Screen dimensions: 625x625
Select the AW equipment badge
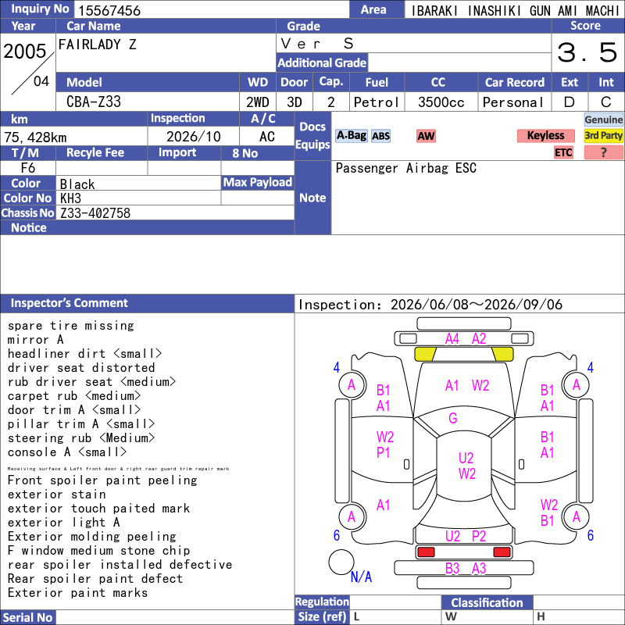(426, 136)
